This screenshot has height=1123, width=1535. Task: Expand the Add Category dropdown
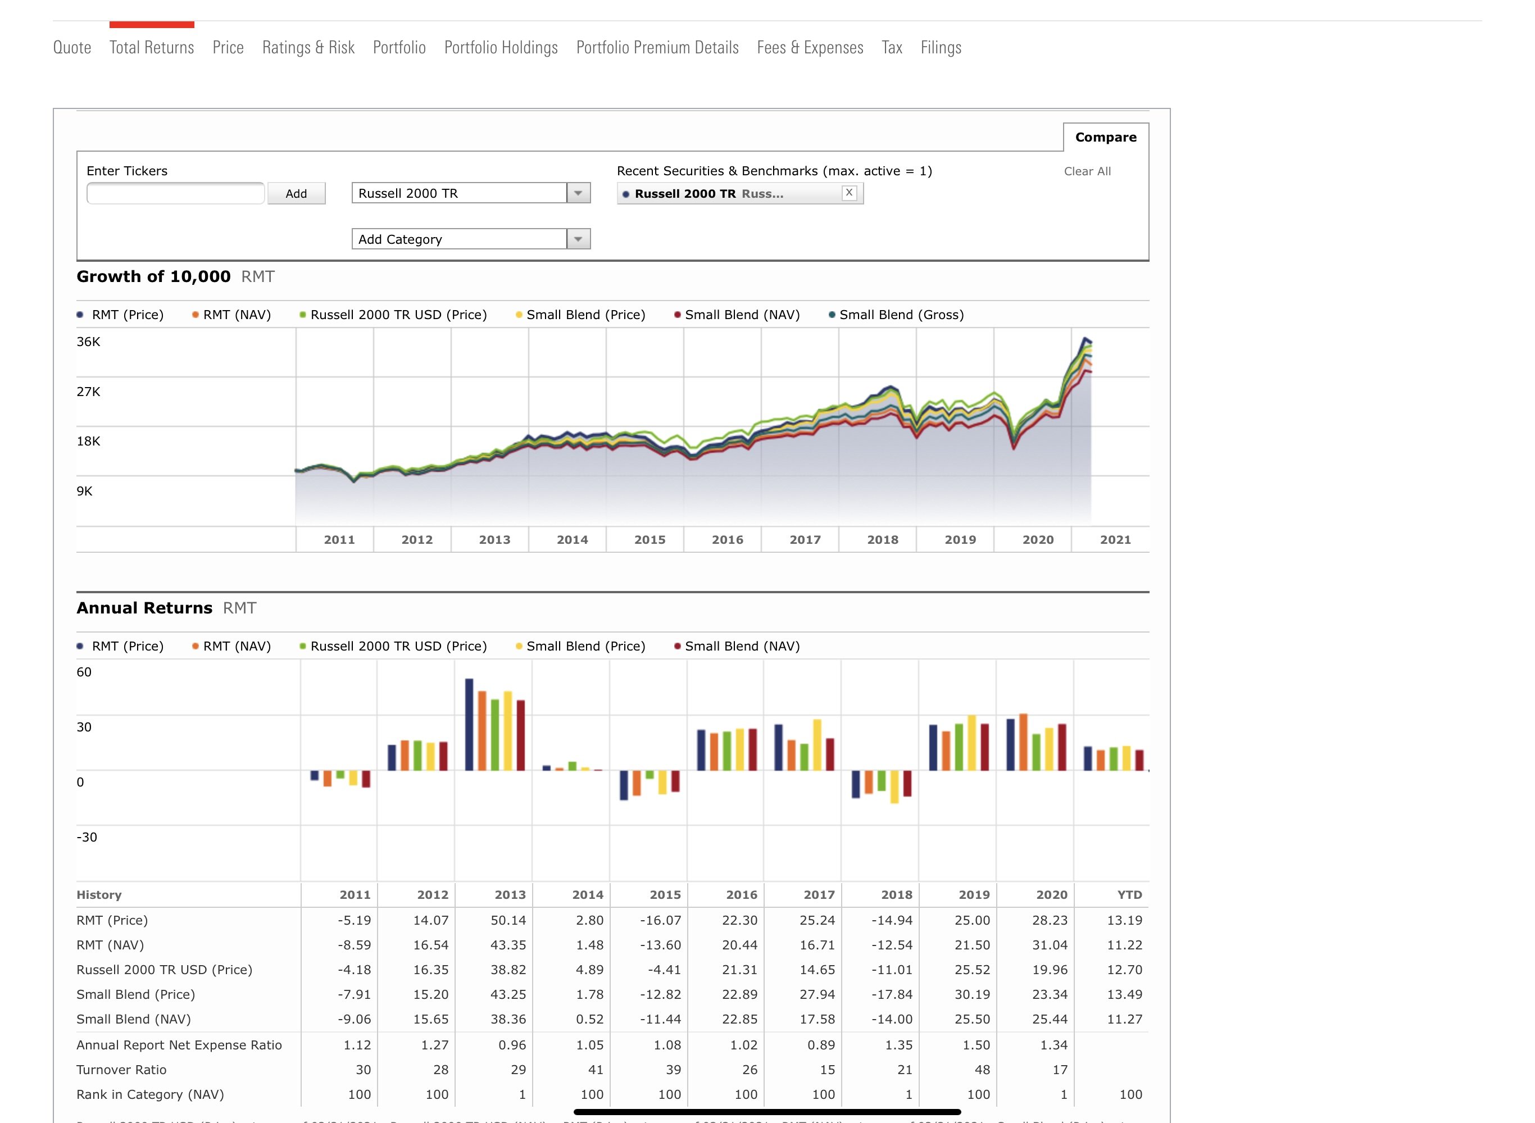[578, 239]
